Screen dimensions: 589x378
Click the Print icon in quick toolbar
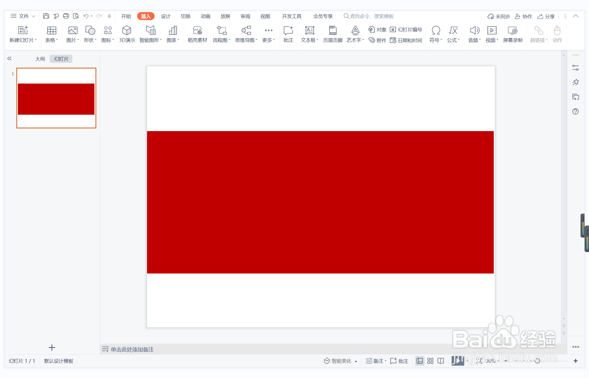click(66, 16)
